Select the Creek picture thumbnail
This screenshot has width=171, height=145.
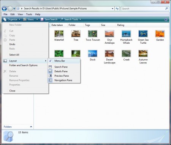pos(126,54)
